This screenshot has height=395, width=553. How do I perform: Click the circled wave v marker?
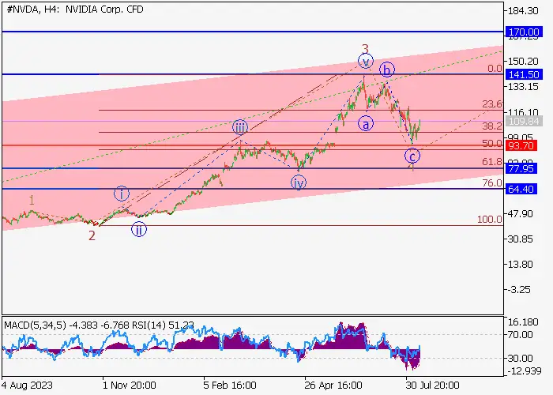366,62
